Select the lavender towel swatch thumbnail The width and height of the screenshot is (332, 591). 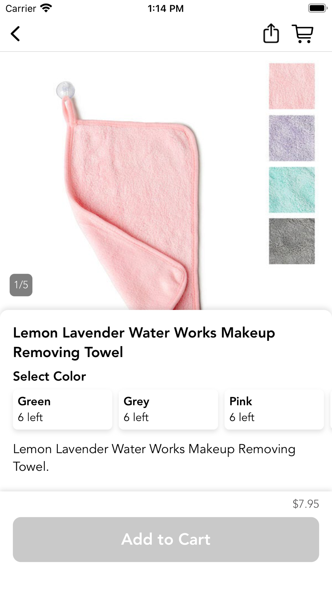292,138
